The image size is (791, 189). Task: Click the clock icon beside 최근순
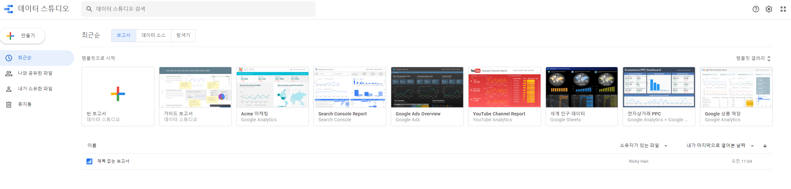(9, 58)
